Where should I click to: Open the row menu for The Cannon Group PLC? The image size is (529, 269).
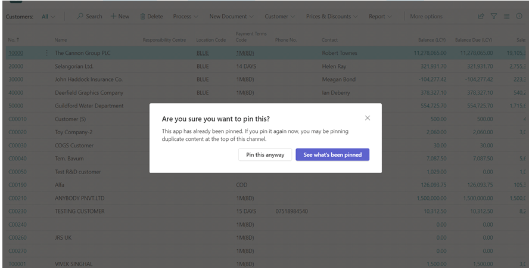click(x=46, y=53)
